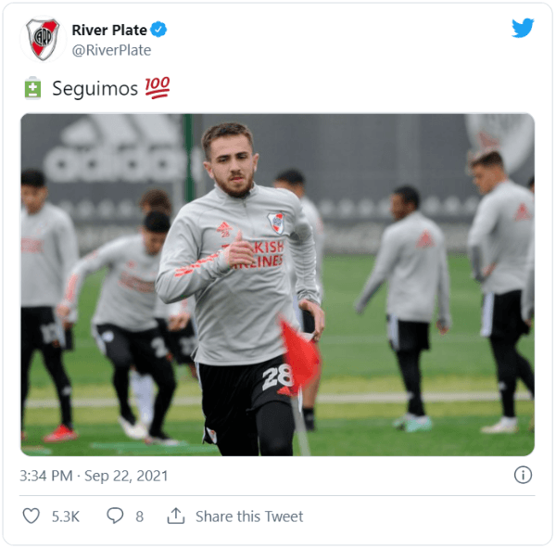Click the green battery emoji
This screenshot has width=556, height=548.
pyautogui.click(x=32, y=88)
